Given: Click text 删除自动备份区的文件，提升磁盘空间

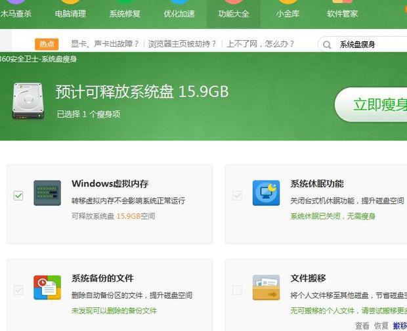Looking at the screenshot, I should click(132, 295).
